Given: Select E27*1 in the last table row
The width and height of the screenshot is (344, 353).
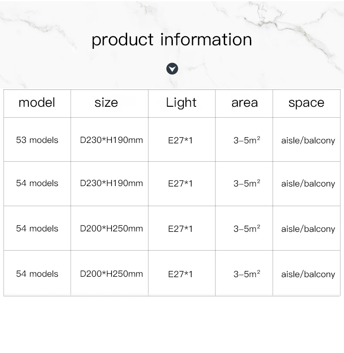Looking at the screenshot, I should tap(180, 274).
